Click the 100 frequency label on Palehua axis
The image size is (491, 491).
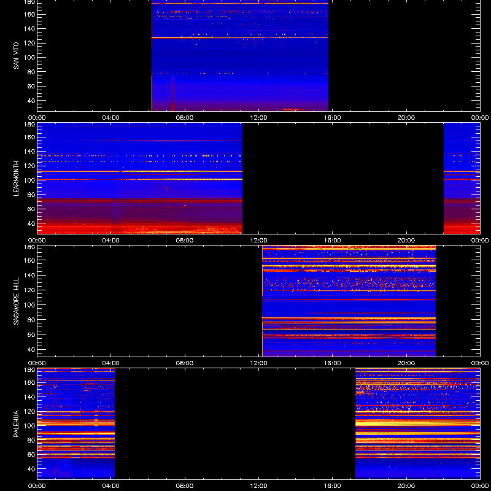(29, 426)
